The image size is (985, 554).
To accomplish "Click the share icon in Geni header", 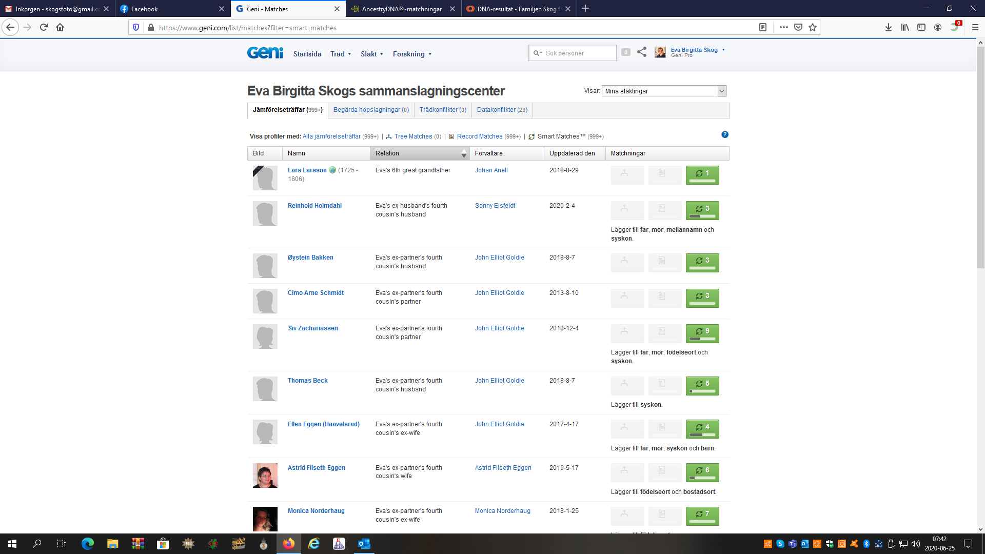I will (641, 52).
